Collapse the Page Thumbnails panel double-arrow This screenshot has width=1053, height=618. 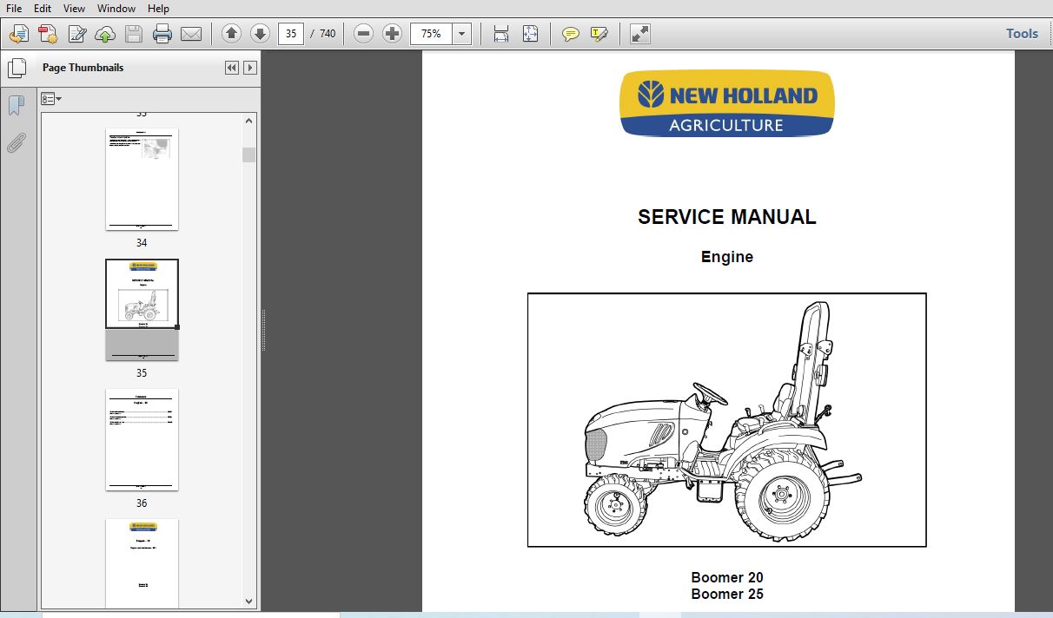point(232,68)
